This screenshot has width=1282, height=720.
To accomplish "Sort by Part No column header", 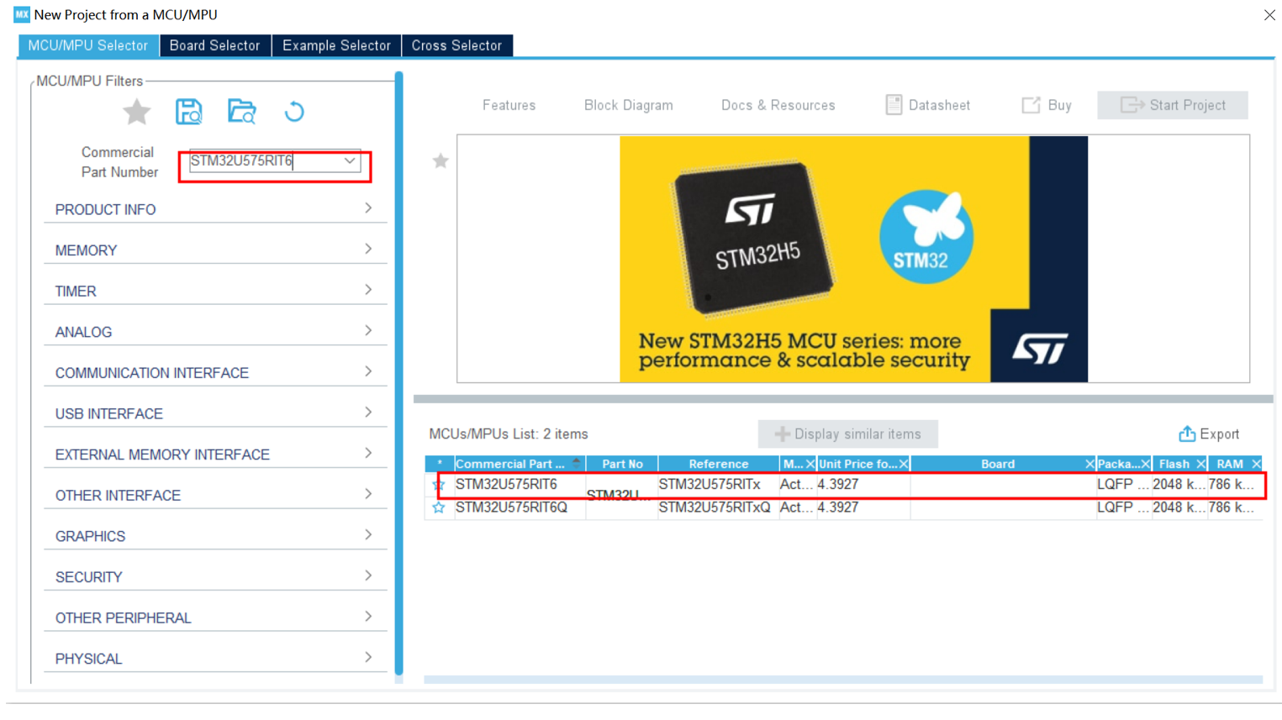I will tap(622, 464).
